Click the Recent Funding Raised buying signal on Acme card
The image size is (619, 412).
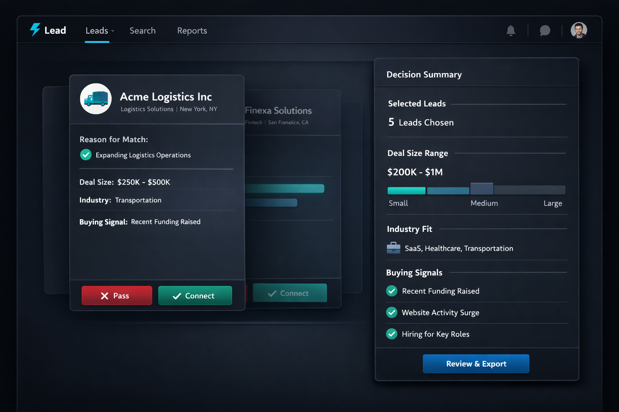coord(166,222)
